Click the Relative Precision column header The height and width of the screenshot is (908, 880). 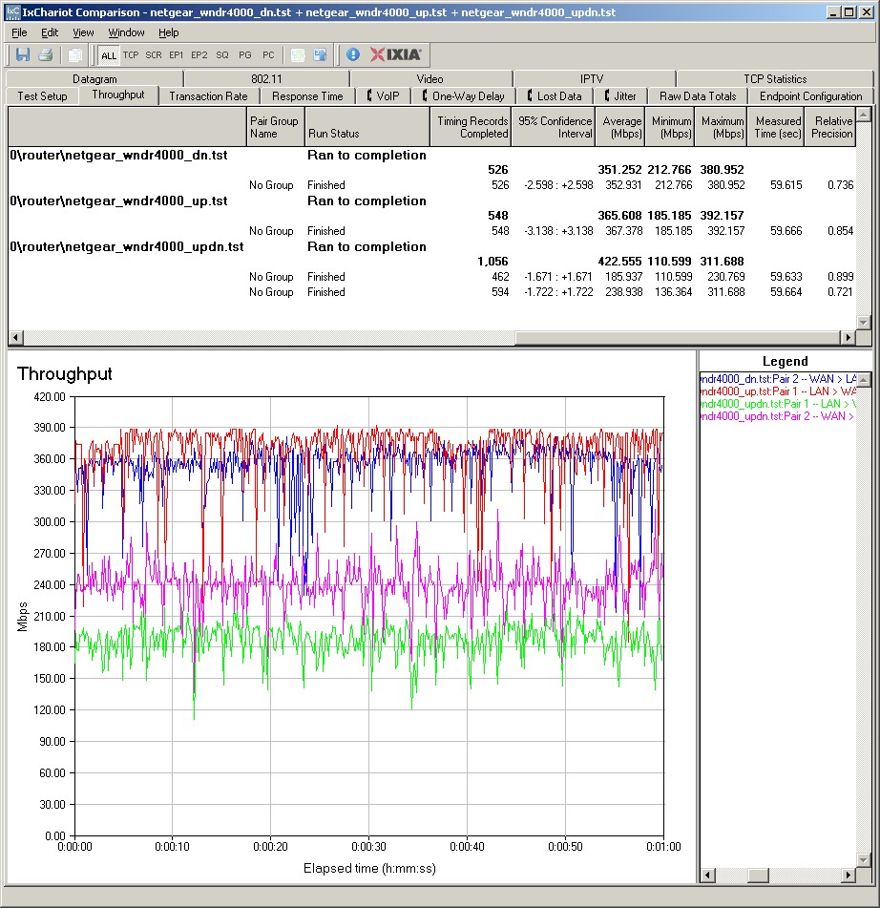(x=830, y=127)
